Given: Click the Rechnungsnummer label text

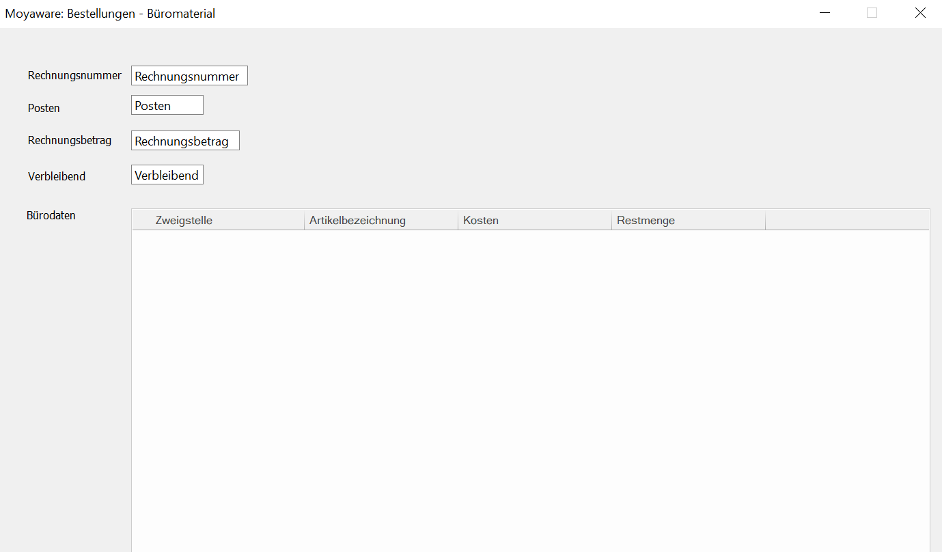Looking at the screenshot, I should point(74,75).
